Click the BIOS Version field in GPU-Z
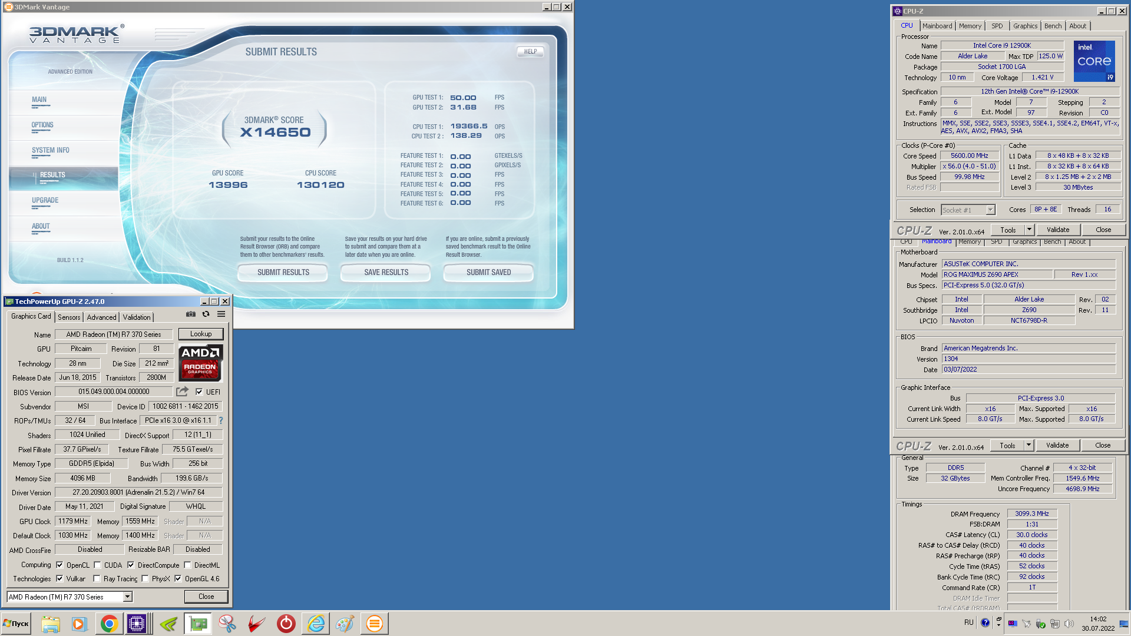Screen dimensions: 1131x636 [114, 392]
